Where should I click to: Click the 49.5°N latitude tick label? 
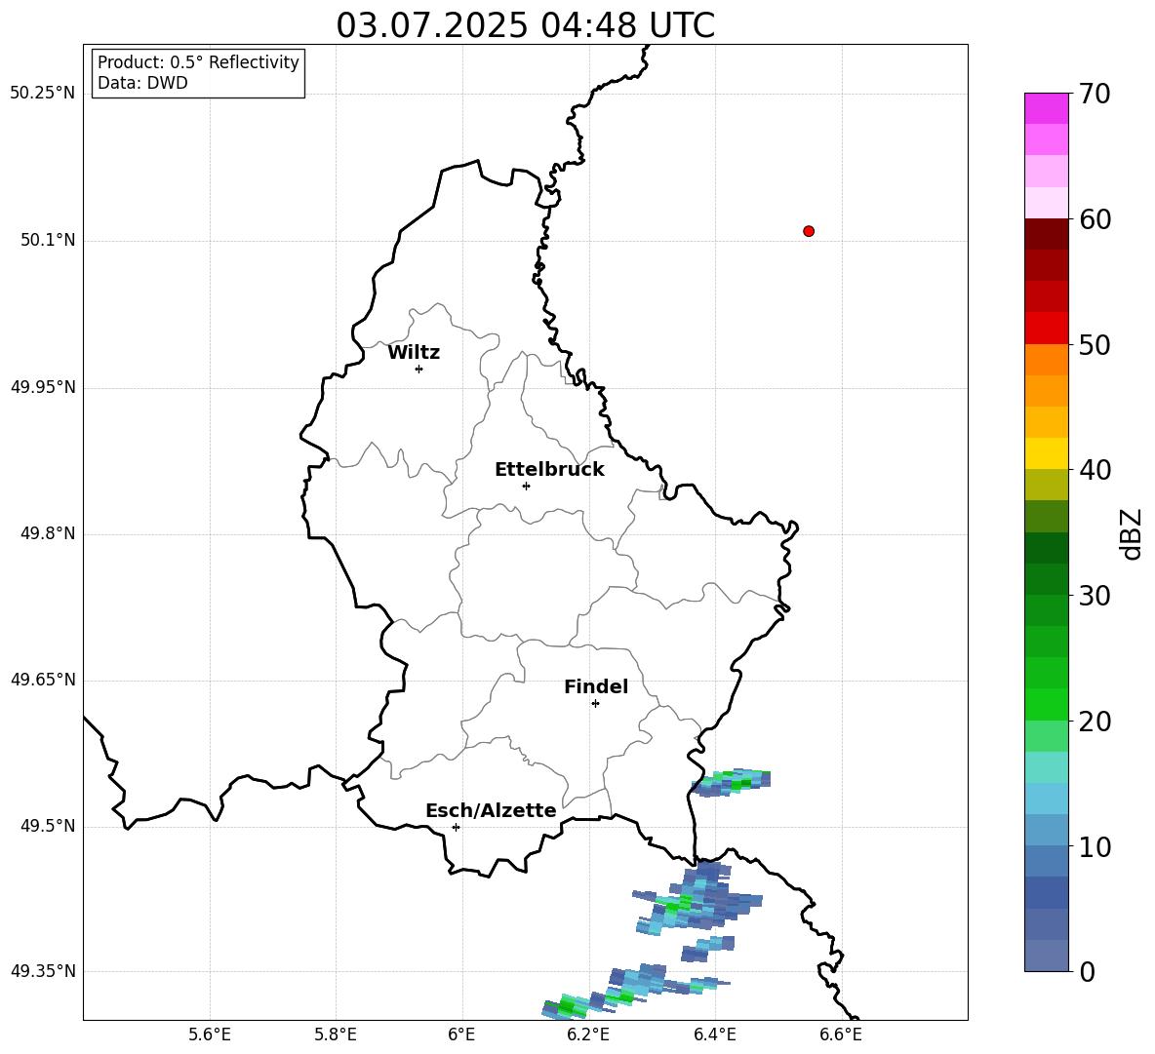pos(48,826)
